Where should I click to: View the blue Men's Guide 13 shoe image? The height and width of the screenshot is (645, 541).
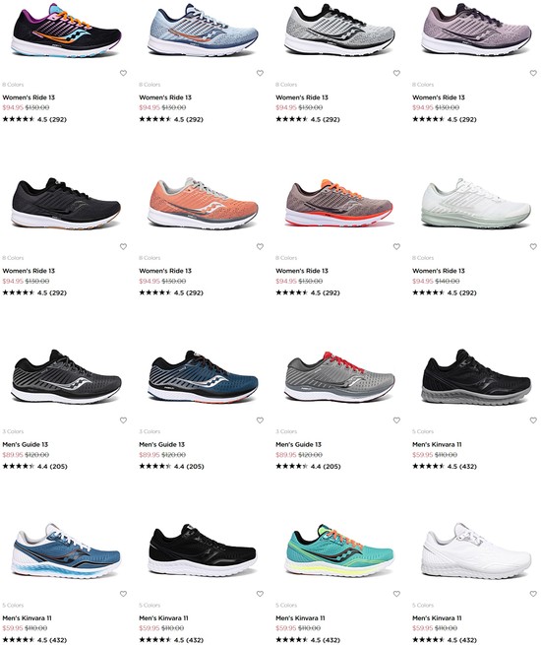(x=203, y=377)
